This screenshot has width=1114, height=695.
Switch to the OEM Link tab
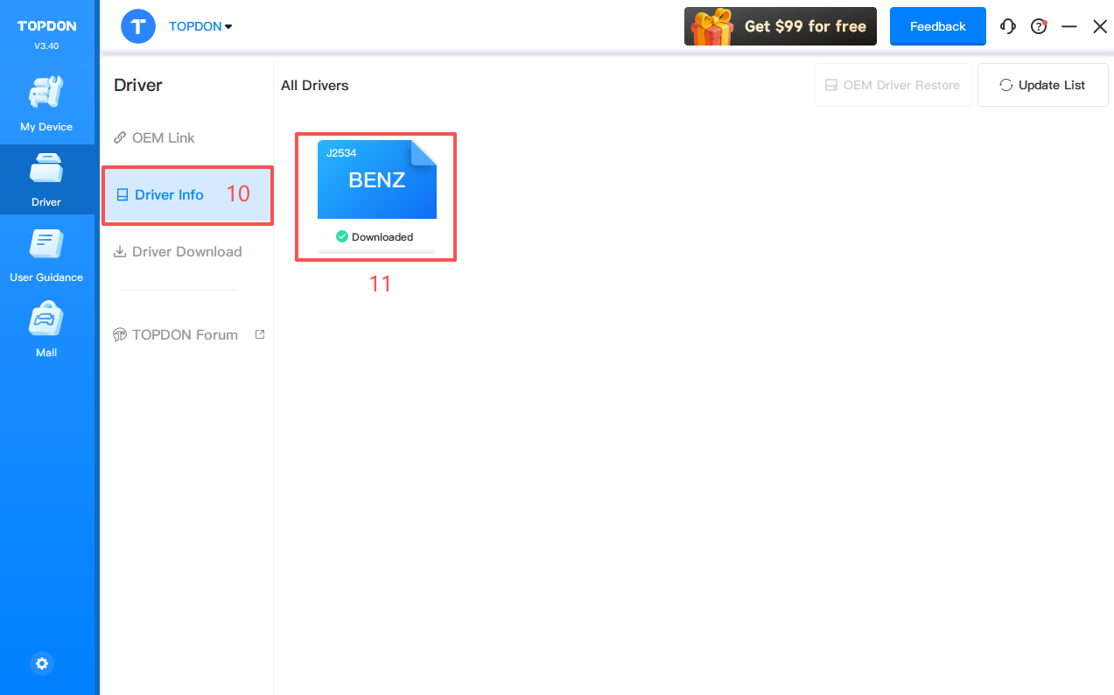coord(164,137)
